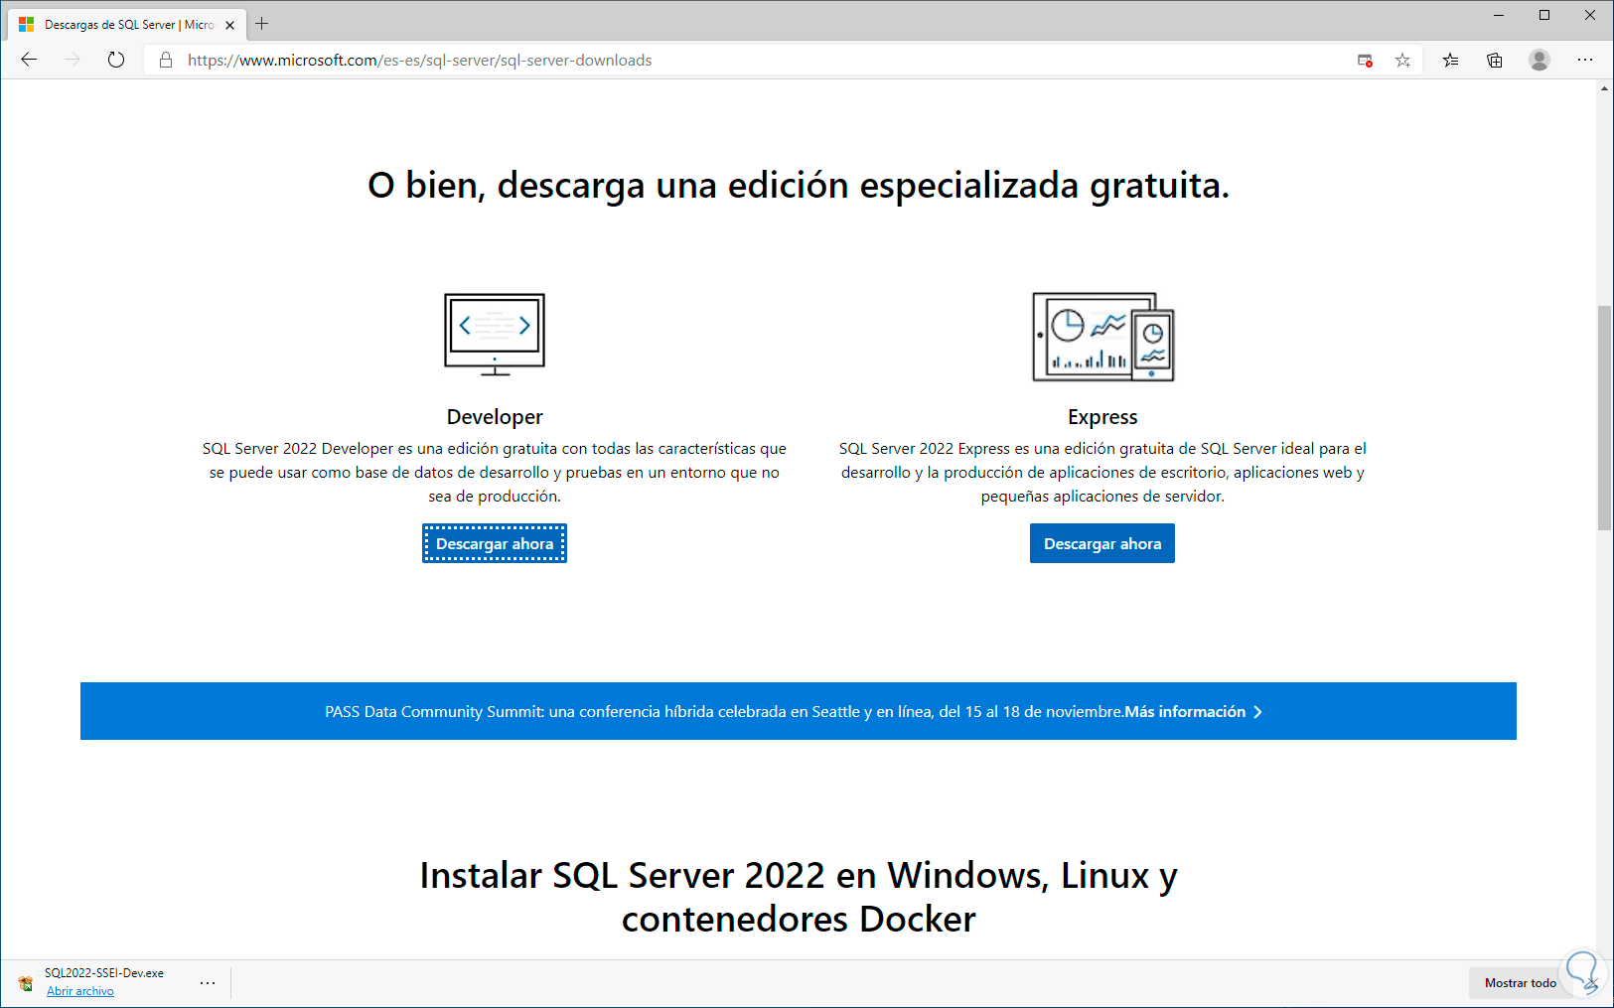Screen dimensions: 1614x1008
Task: Click the SQL2022-SSEI-Dev.exe file icon
Action: tap(26, 983)
